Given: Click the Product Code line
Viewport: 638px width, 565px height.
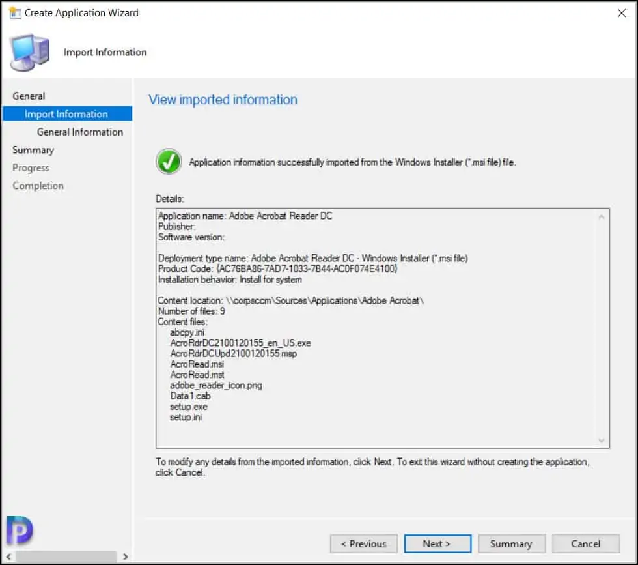Looking at the screenshot, I should point(277,269).
